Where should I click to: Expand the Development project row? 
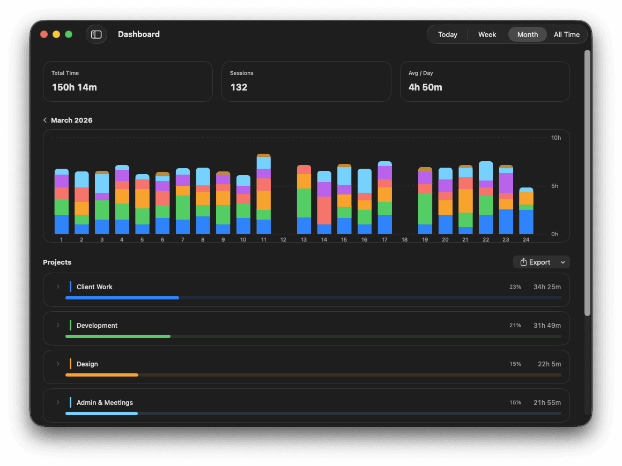click(58, 326)
